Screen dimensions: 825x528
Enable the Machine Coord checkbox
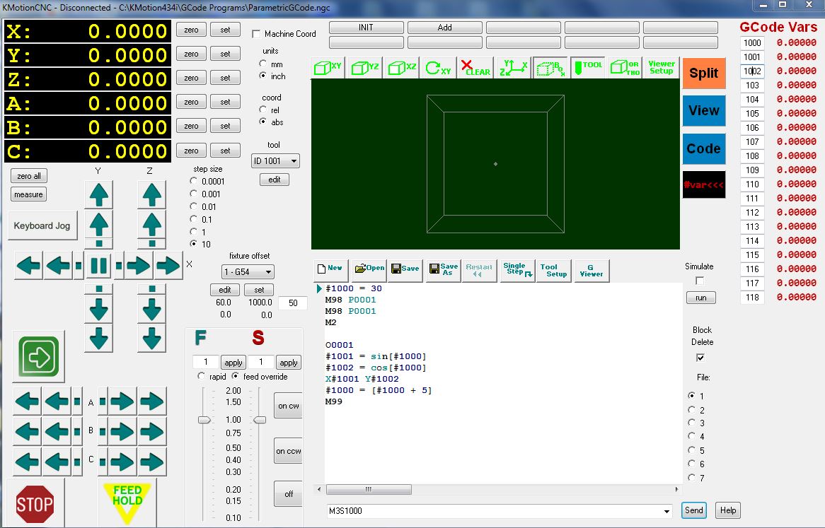pos(256,34)
